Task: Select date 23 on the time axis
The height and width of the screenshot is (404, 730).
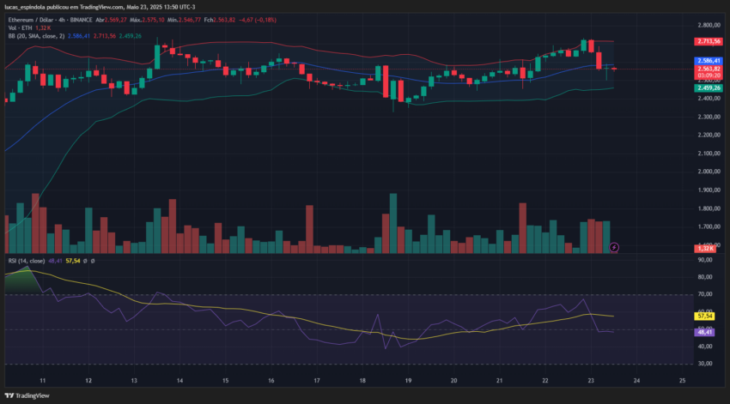Action: (591, 380)
